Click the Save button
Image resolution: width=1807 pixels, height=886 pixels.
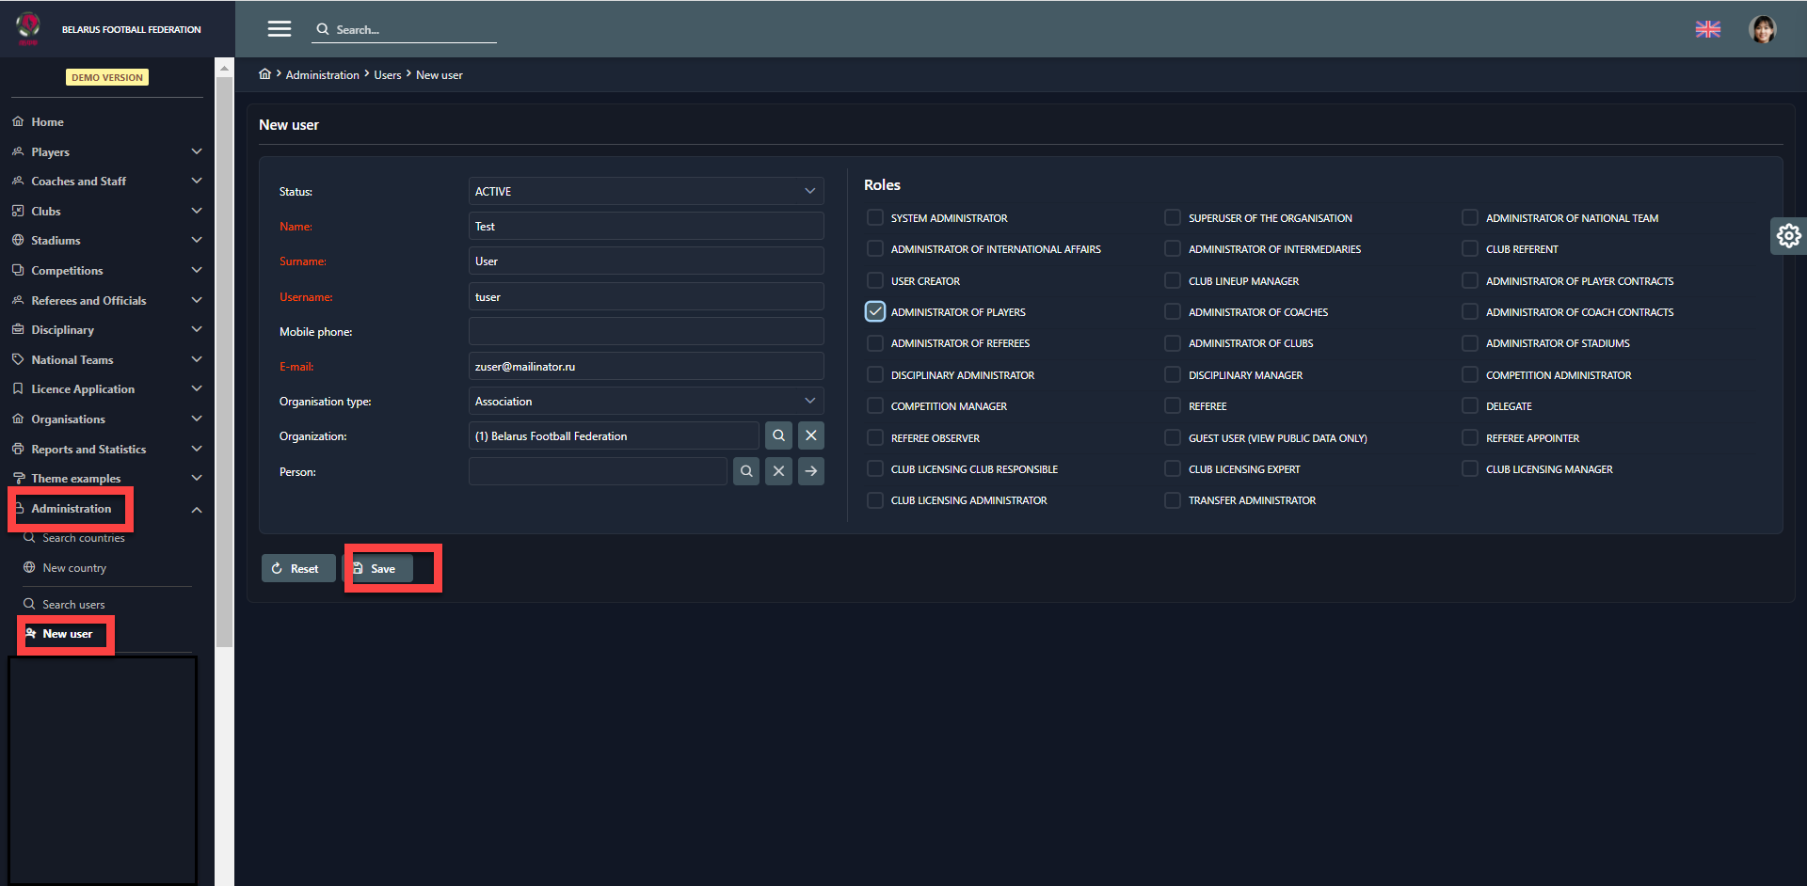(x=379, y=568)
